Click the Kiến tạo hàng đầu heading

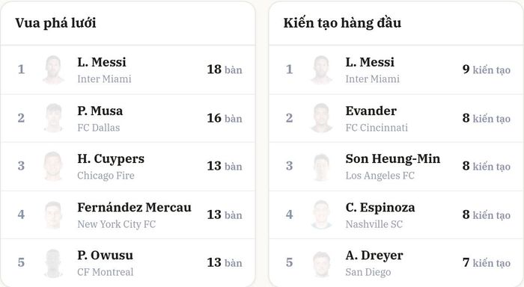tap(342, 23)
